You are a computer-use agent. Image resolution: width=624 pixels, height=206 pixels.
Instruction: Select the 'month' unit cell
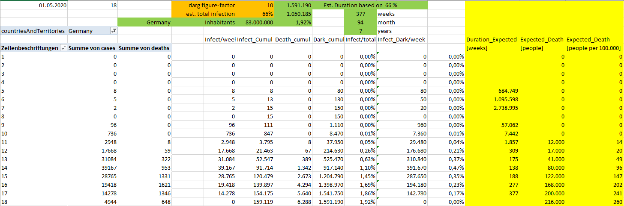click(402, 22)
